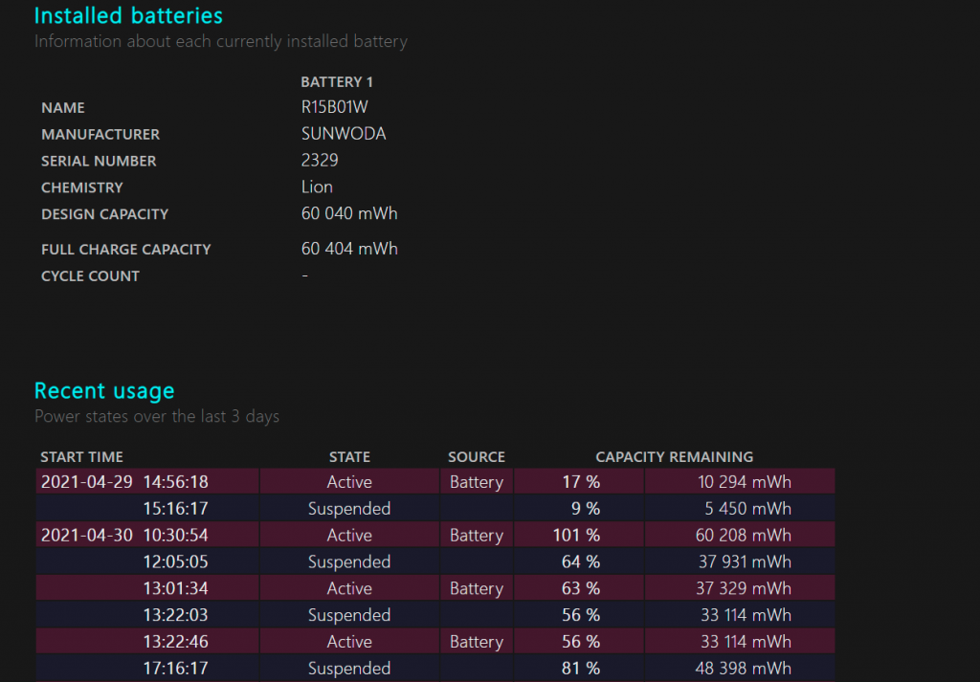Image resolution: width=980 pixels, height=682 pixels.
Task: Select the 13:22:03 start time
Action: tap(176, 615)
